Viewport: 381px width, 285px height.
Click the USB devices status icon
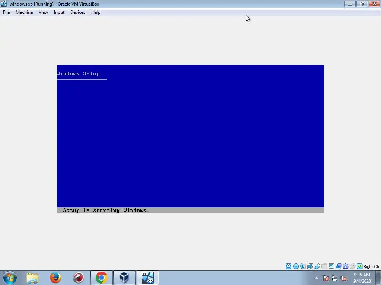tap(317, 266)
